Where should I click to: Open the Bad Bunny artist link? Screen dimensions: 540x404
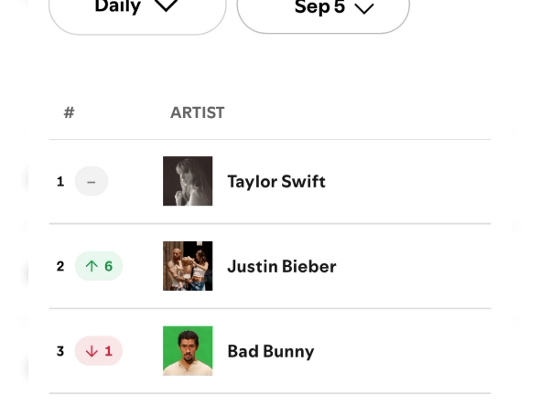pyautogui.click(x=271, y=351)
